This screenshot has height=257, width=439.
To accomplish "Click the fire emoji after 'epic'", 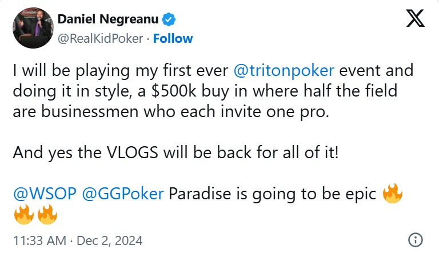I will click(392, 195).
